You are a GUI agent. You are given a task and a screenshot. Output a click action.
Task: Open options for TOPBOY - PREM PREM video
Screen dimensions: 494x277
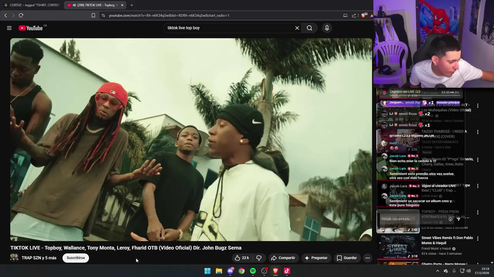pyautogui.click(x=477, y=212)
